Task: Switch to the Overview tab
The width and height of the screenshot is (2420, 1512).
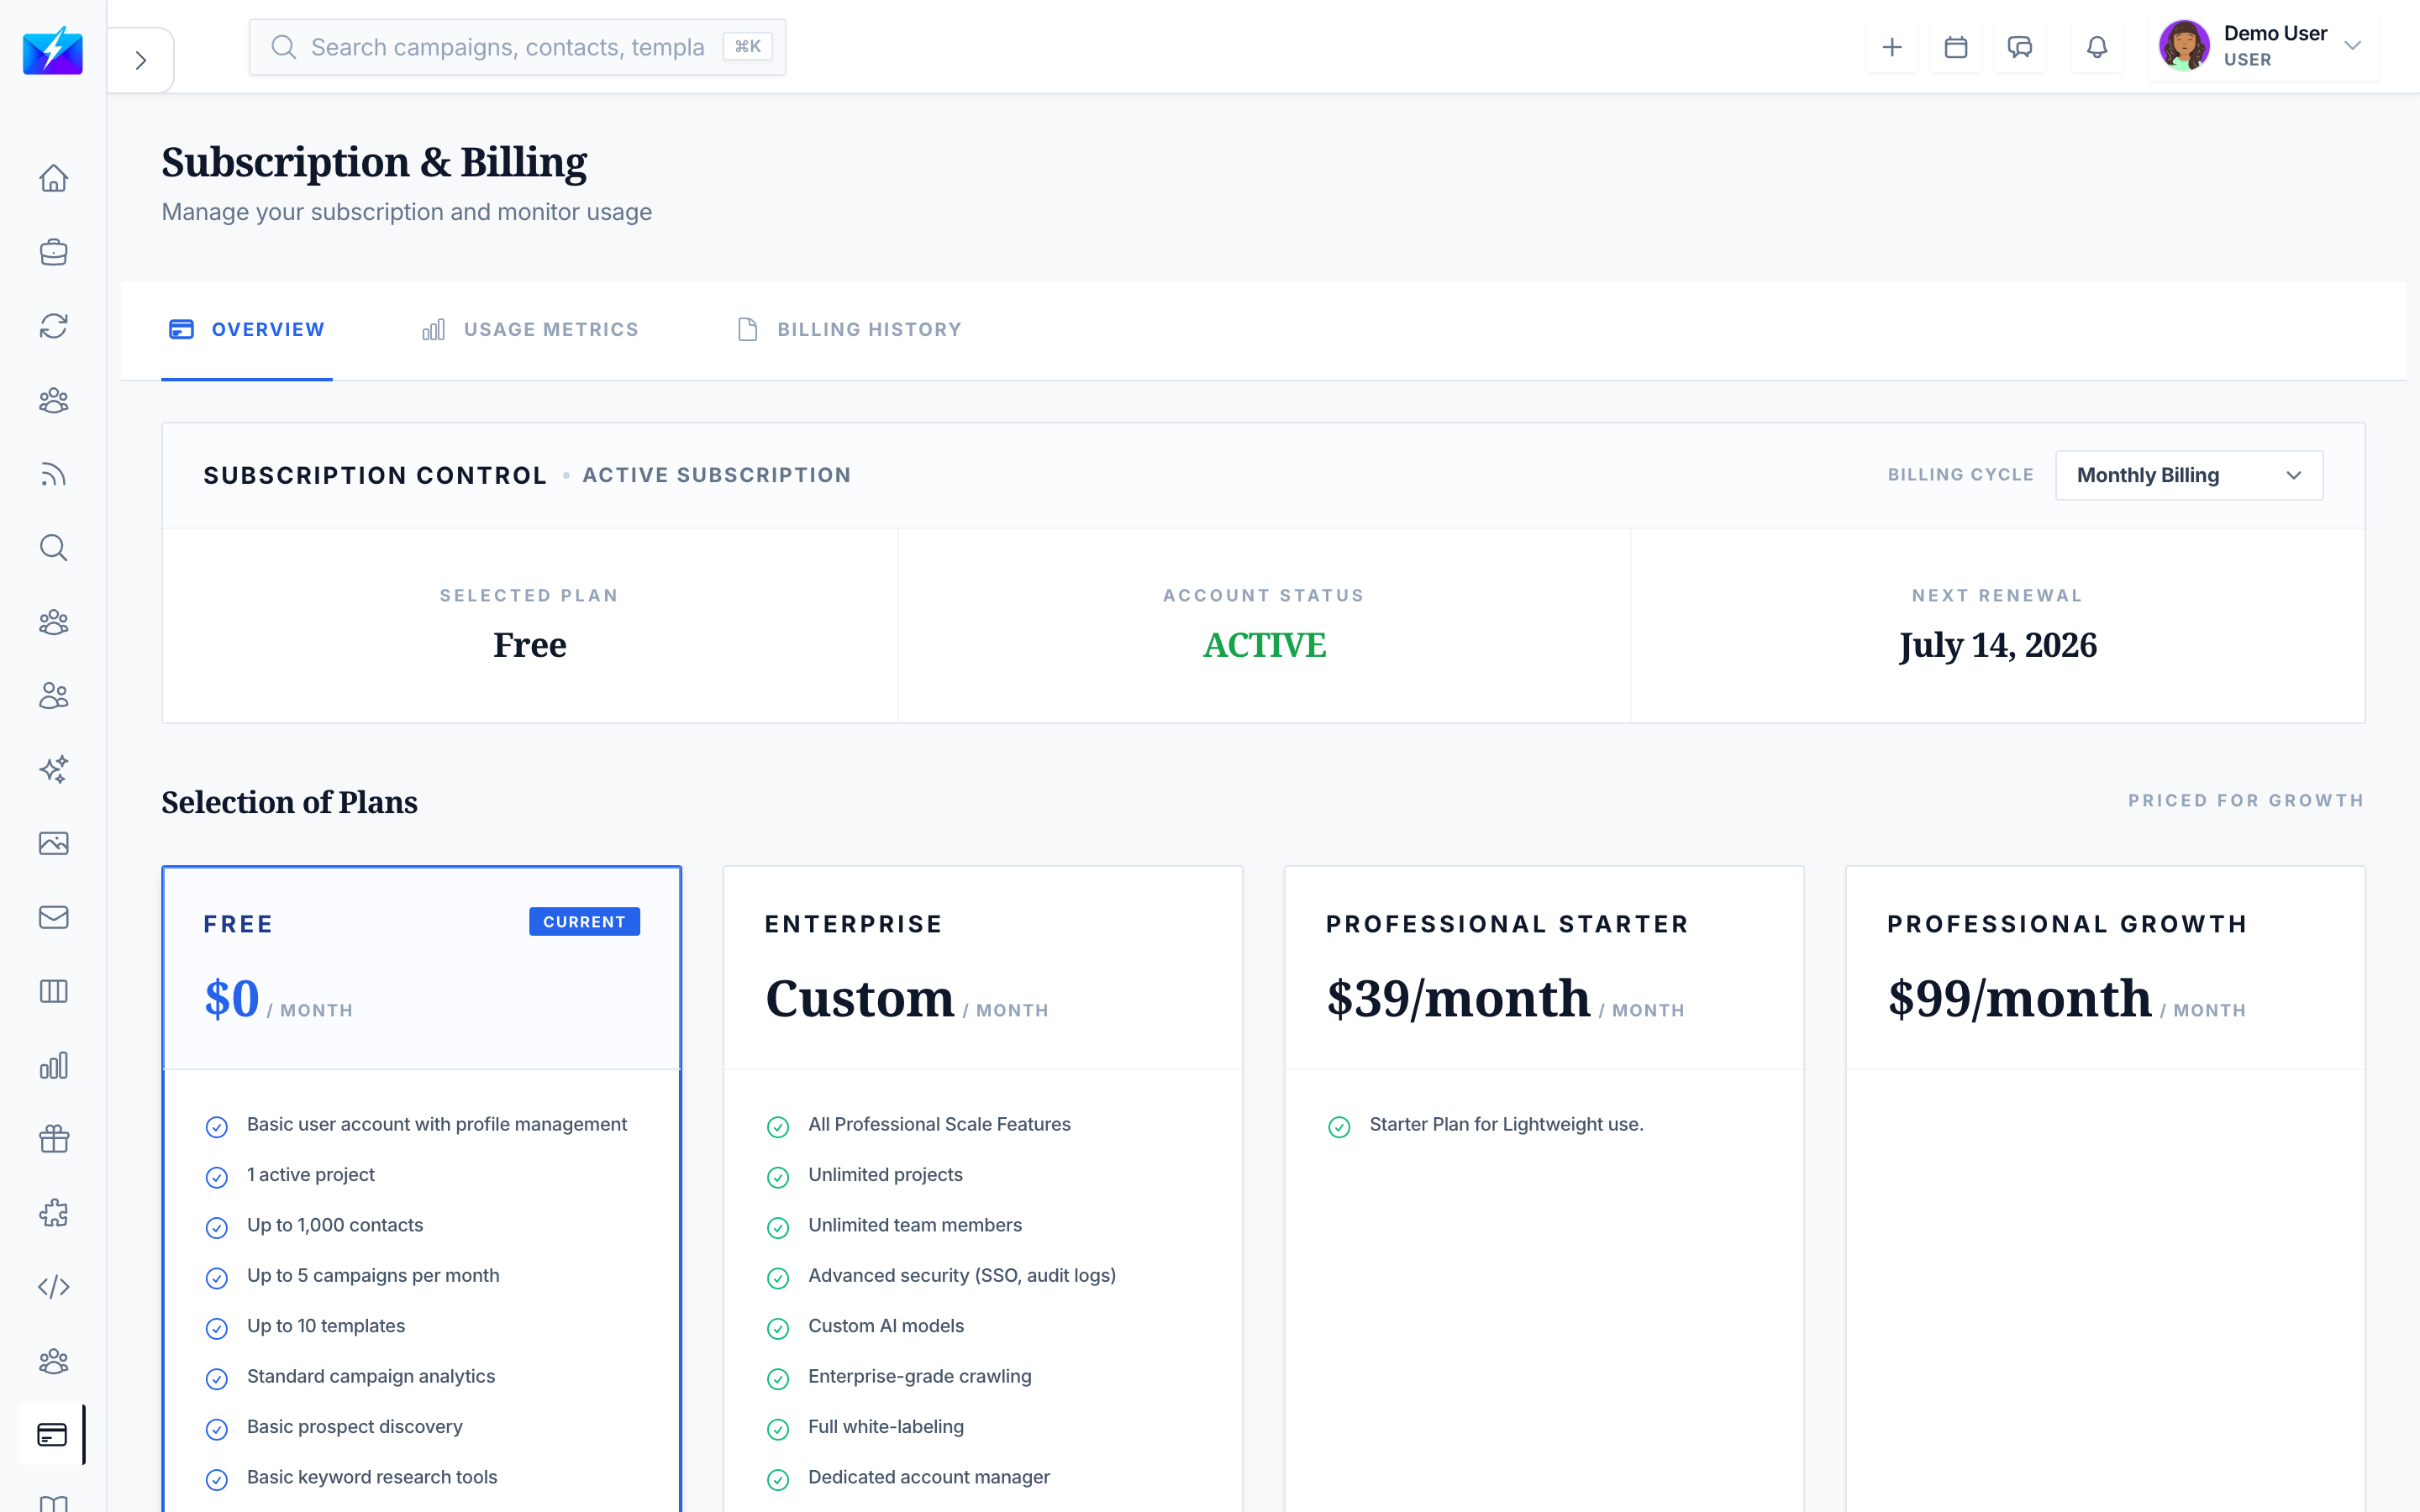Action: tap(247, 329)
